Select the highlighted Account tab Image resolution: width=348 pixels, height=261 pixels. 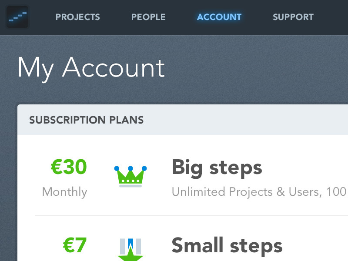click(219, 17)
